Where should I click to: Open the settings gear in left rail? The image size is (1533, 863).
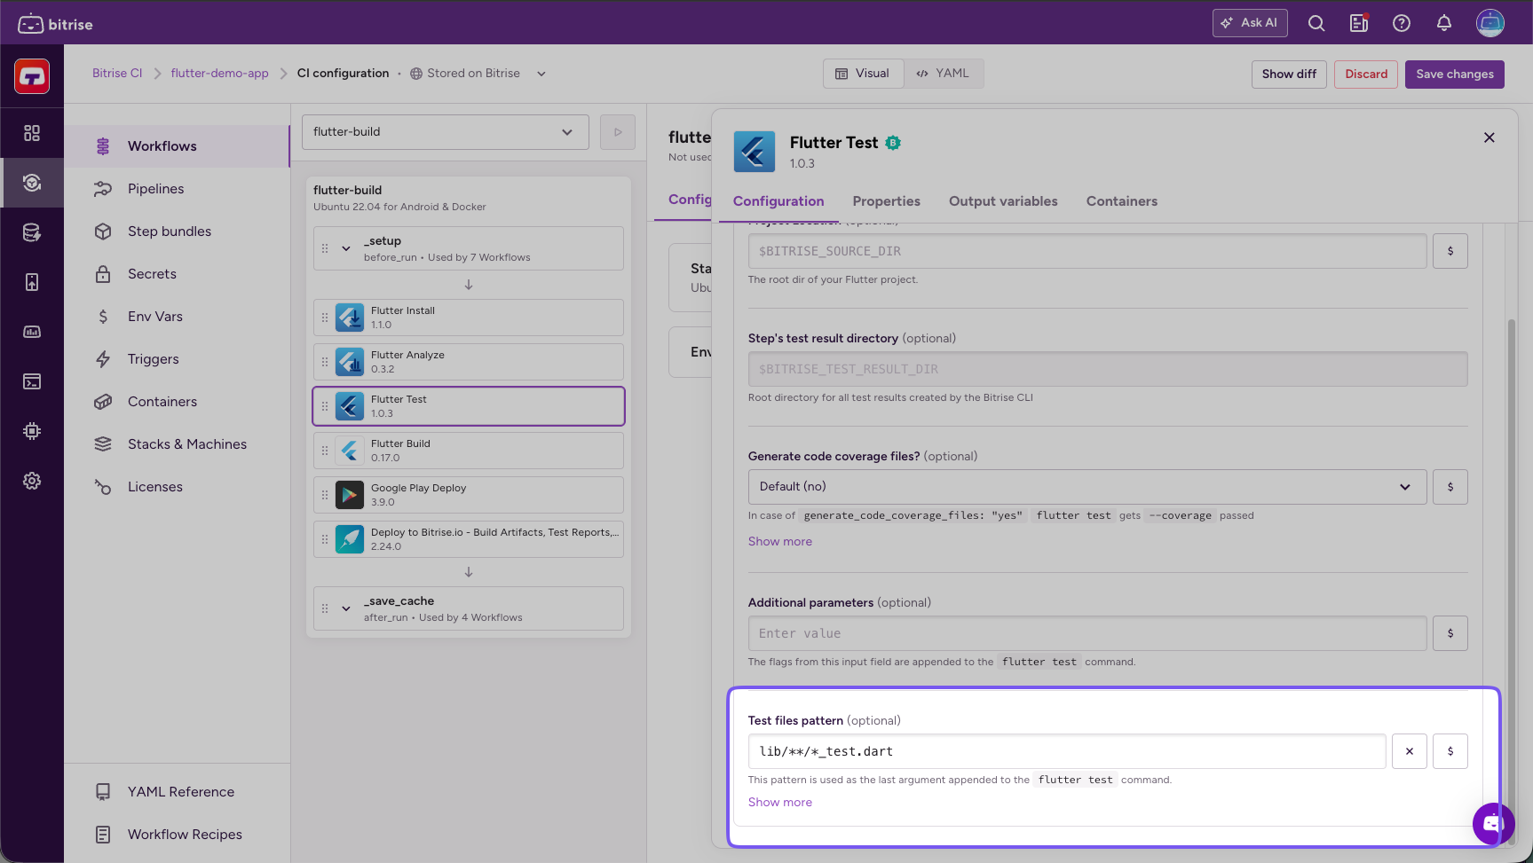[32, 481]
